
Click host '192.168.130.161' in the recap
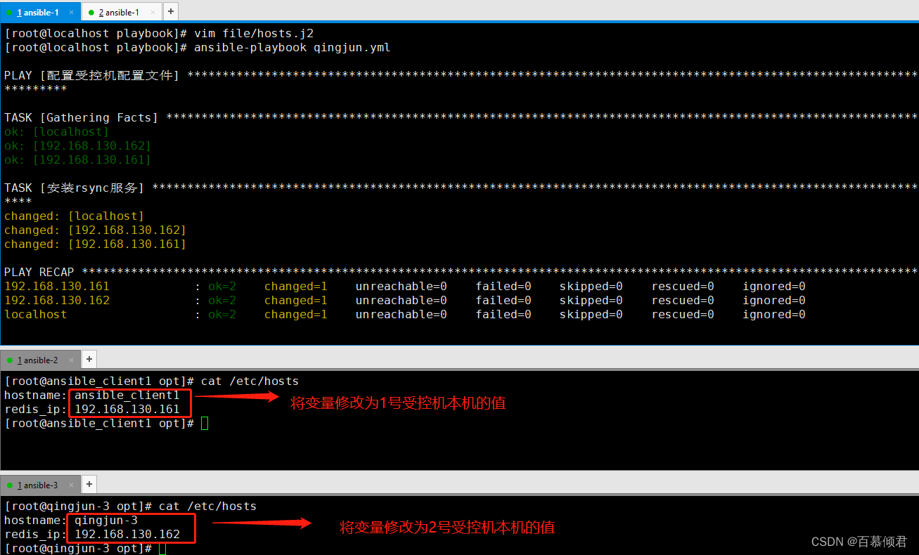click(57, 287)
